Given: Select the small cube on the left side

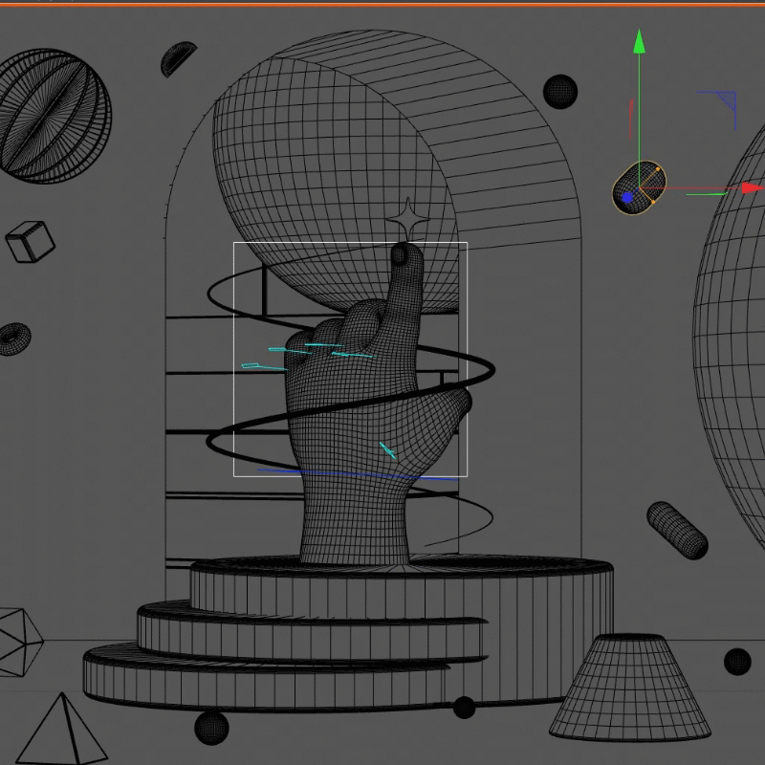Looking at the screenshot, I should (31, 242).
